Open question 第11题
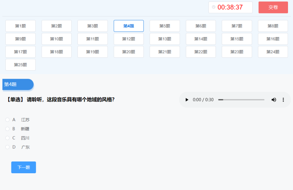This screenshot has height=190, width=293. click(x=92, y=39)
